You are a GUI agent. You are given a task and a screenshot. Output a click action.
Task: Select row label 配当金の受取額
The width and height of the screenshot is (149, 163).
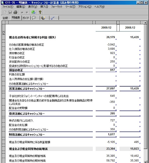[x=18, y=108]
